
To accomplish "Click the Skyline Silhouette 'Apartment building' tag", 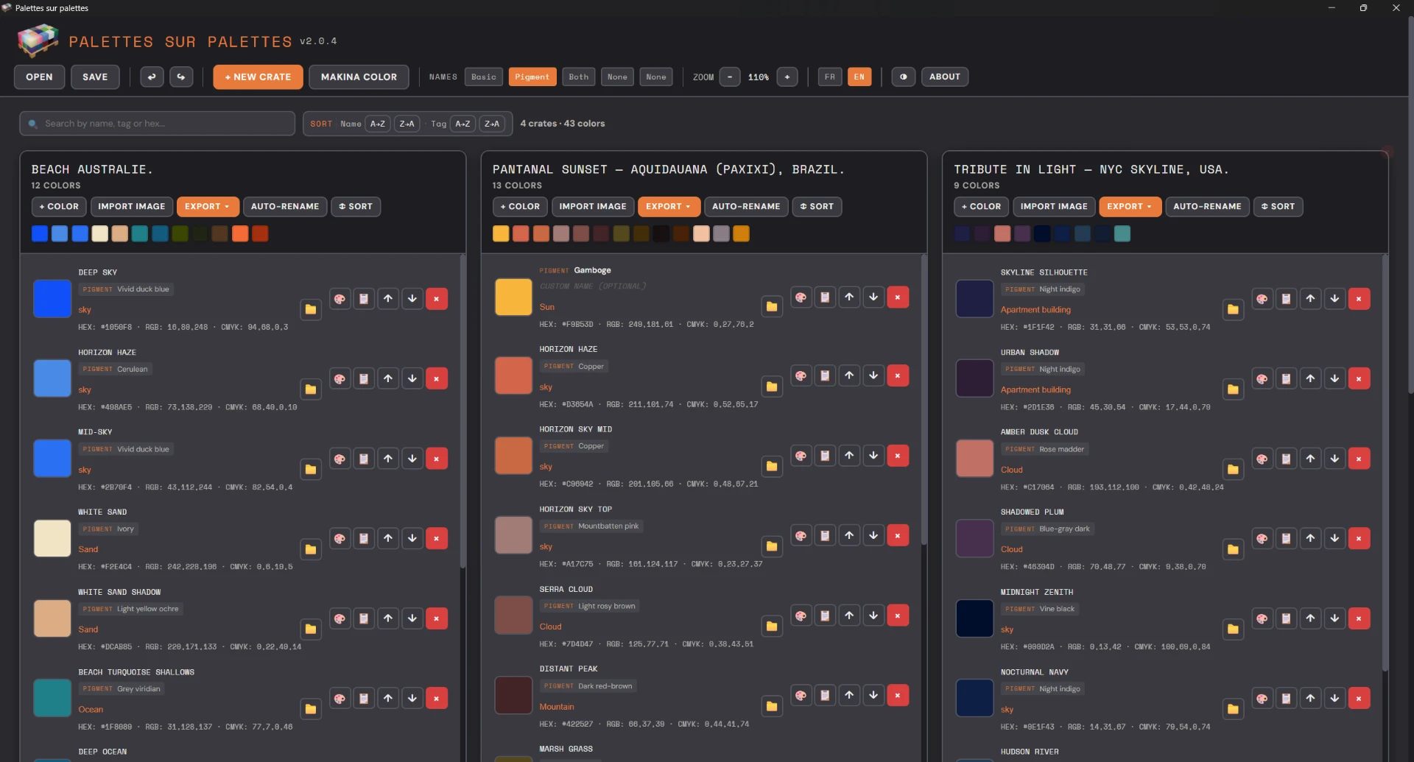I will pos(1035,310).
